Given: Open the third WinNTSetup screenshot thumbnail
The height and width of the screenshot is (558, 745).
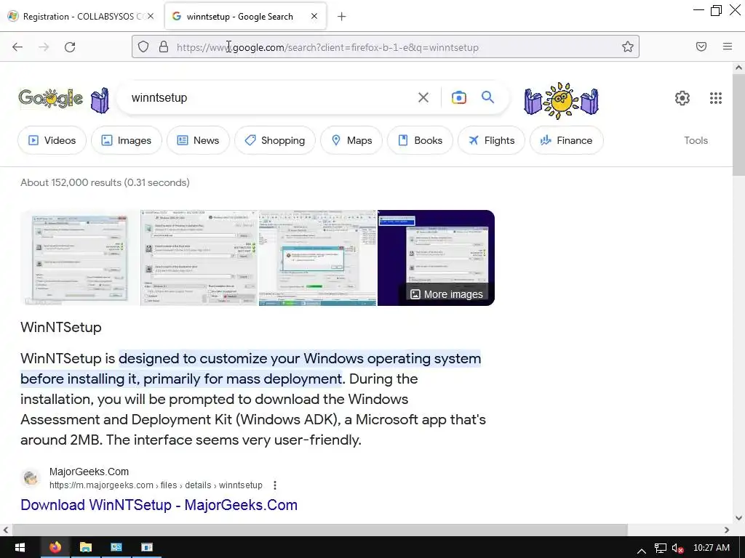Looking at the screenshot, I should click(318, 258).
